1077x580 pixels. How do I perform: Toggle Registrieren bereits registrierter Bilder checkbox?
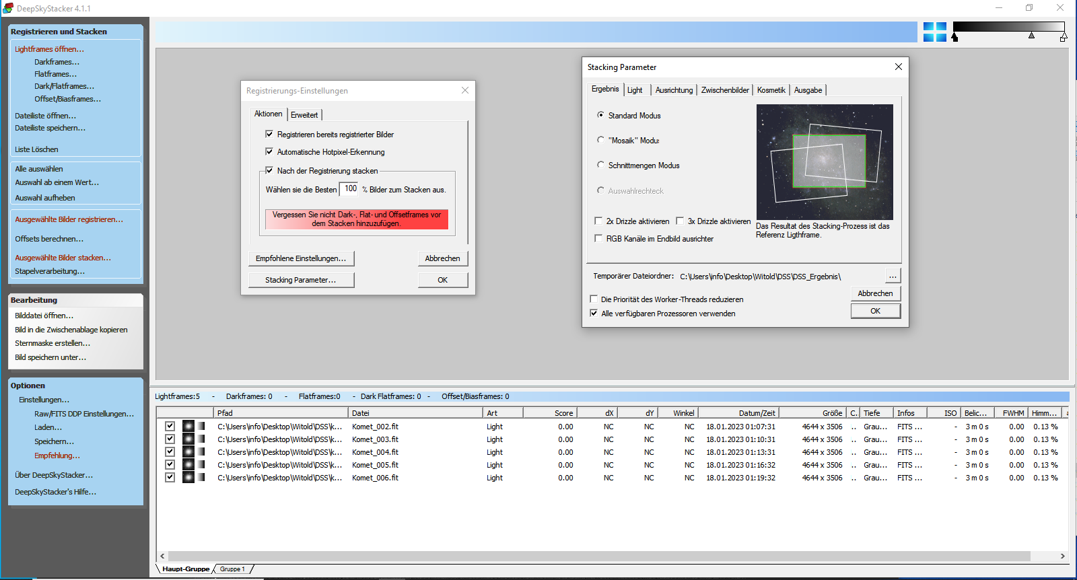pos(269,134)
